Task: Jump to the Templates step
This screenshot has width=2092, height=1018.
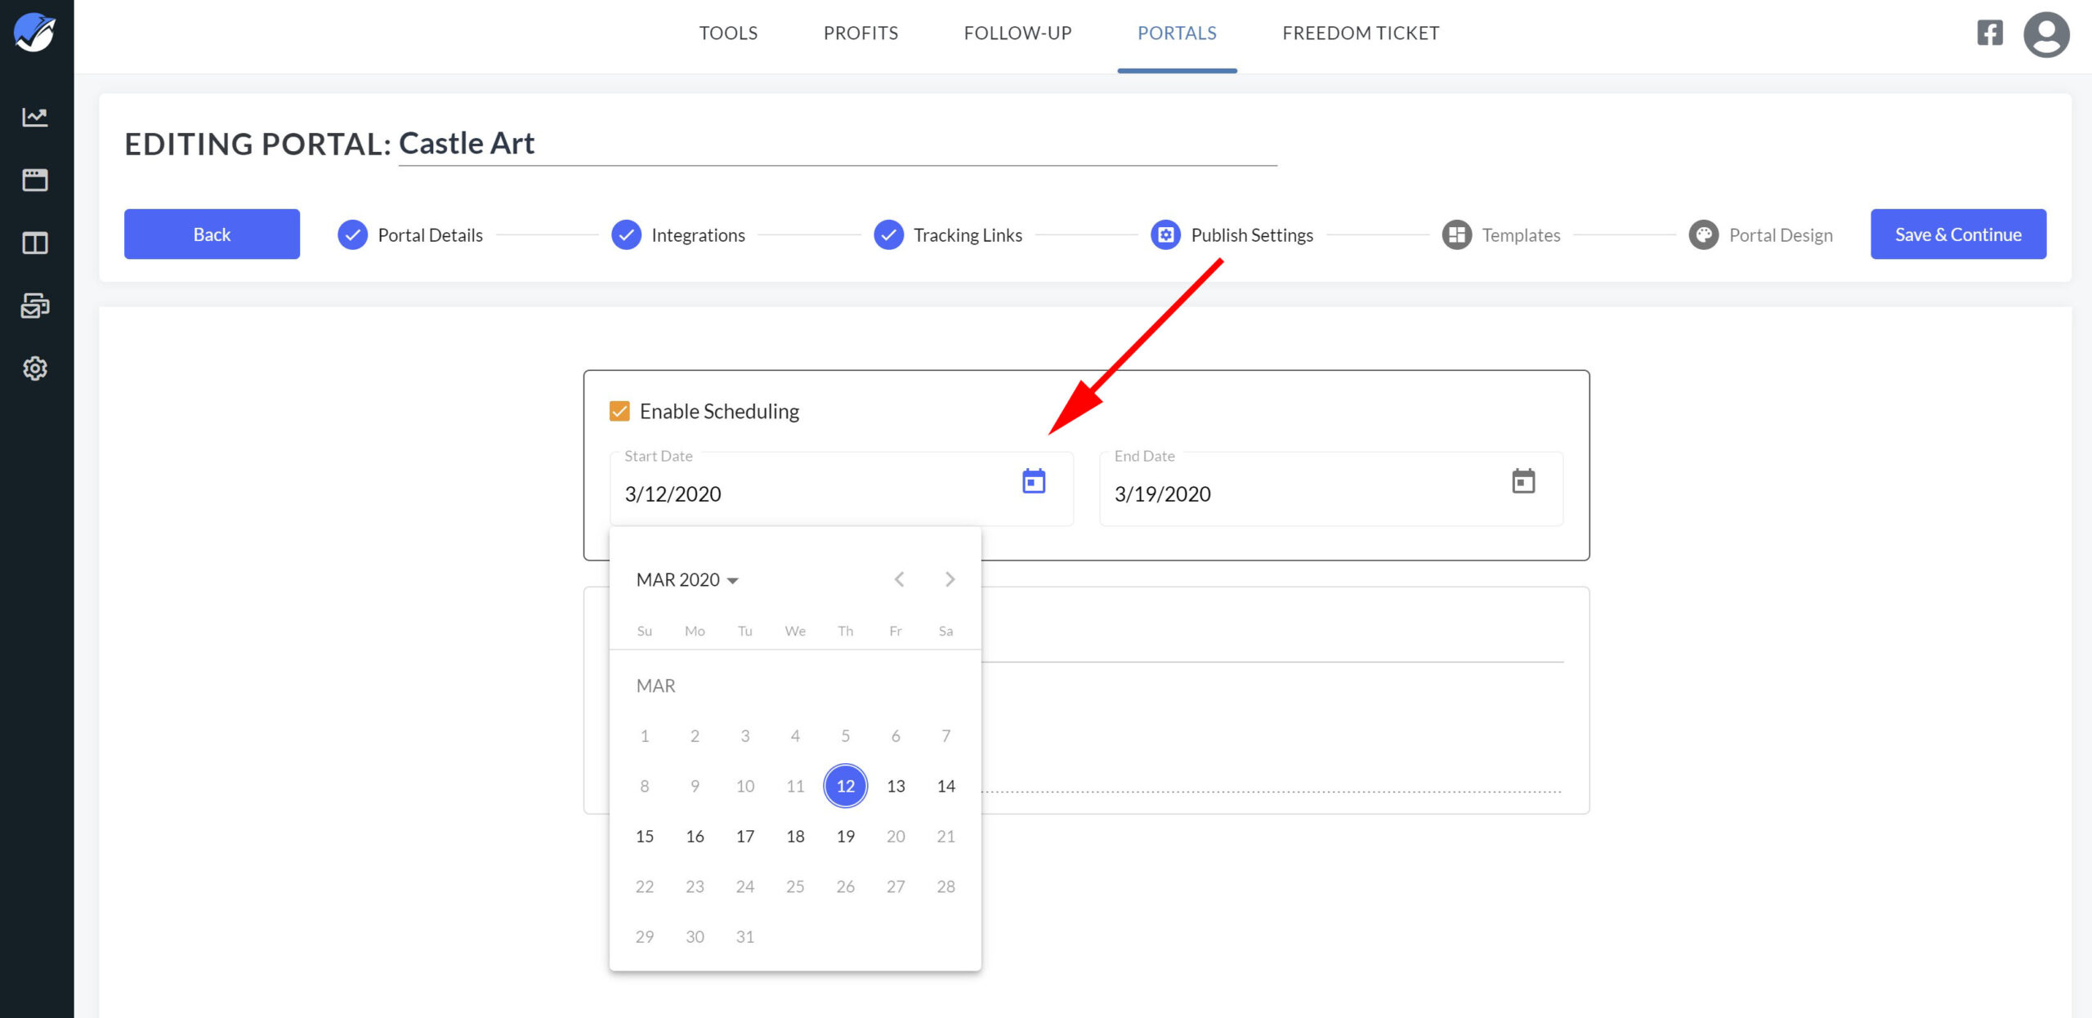Action: [1502, 235]
